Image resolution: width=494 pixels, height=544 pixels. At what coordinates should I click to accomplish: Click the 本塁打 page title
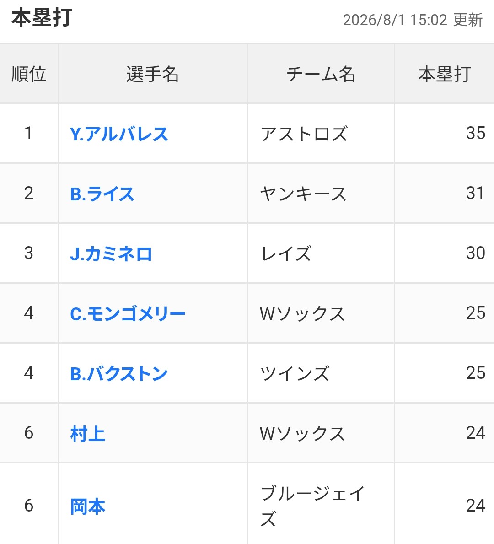tap(42, 18)
